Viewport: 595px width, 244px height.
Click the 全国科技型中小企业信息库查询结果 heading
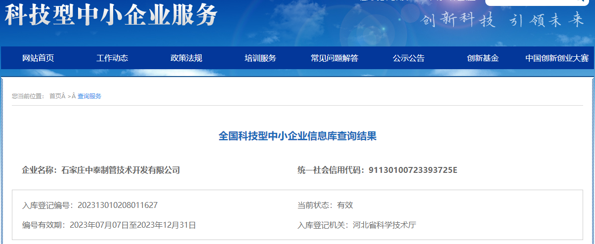tap(297, 136)
